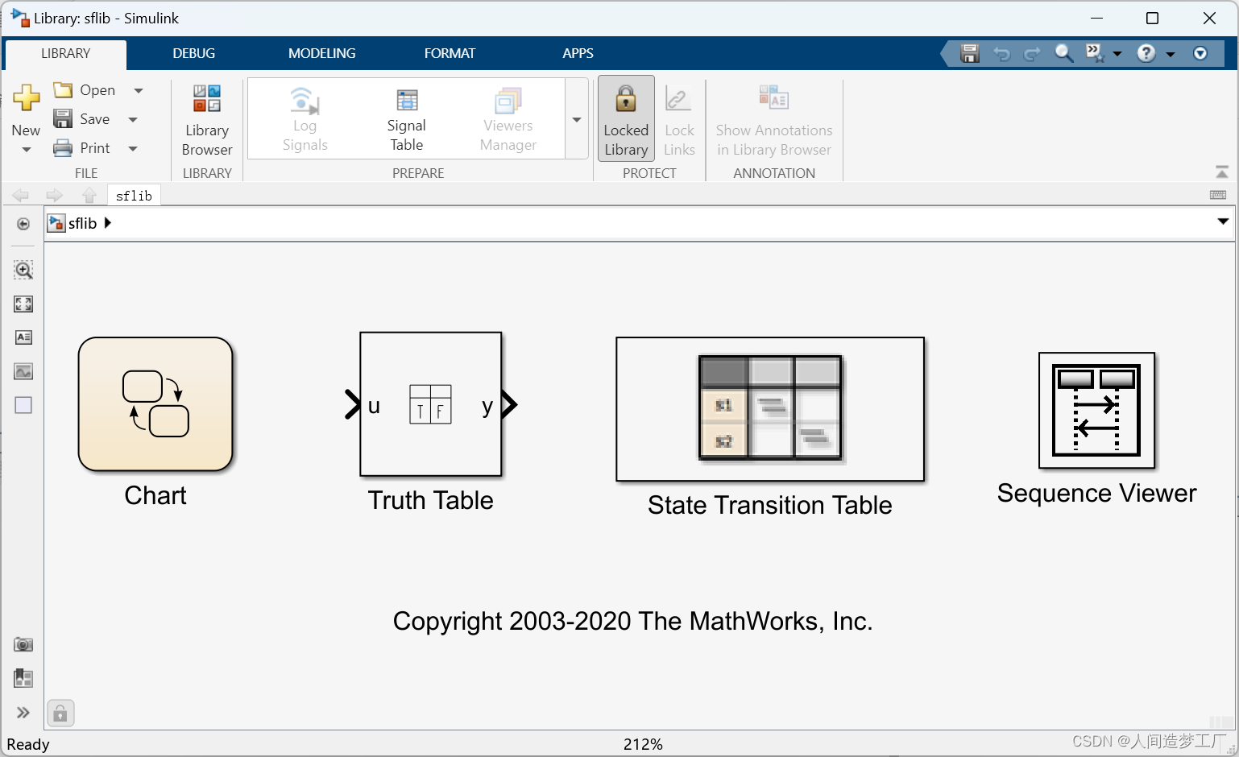Click the 212% zoom level indicator
Image resolution: width=1239 pixels, height=757 pixels.
point(643,744)
